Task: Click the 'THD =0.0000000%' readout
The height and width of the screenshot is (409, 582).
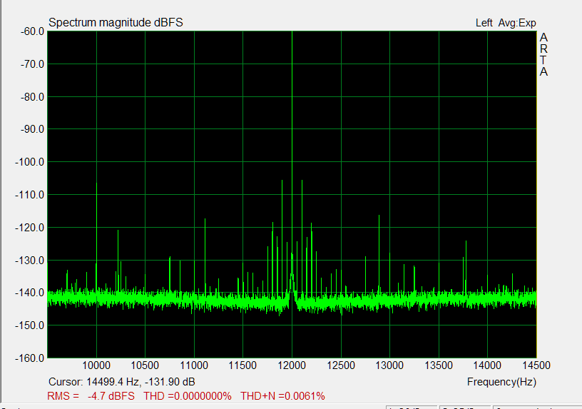Action: coord(188,396)
